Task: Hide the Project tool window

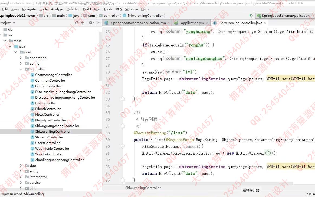Action: coord(98,23)
